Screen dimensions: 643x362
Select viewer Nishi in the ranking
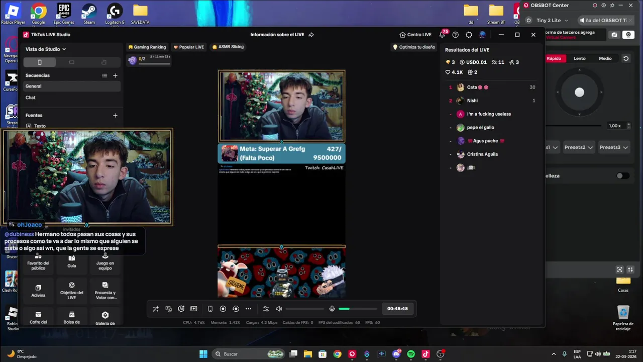[492, 101]
